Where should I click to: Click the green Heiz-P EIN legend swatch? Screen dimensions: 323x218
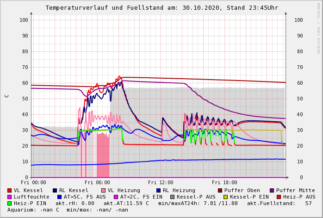click(x=10, y=203)
